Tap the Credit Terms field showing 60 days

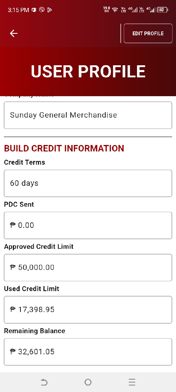click(x=88, y=183)
